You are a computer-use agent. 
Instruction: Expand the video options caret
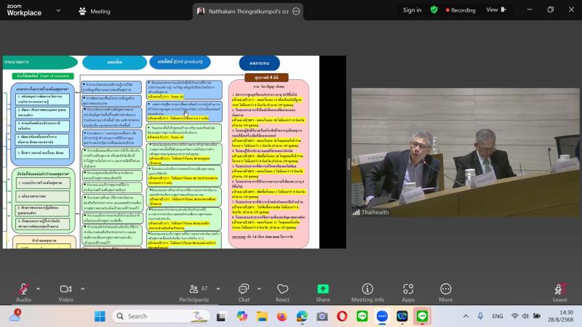point(82,288)
